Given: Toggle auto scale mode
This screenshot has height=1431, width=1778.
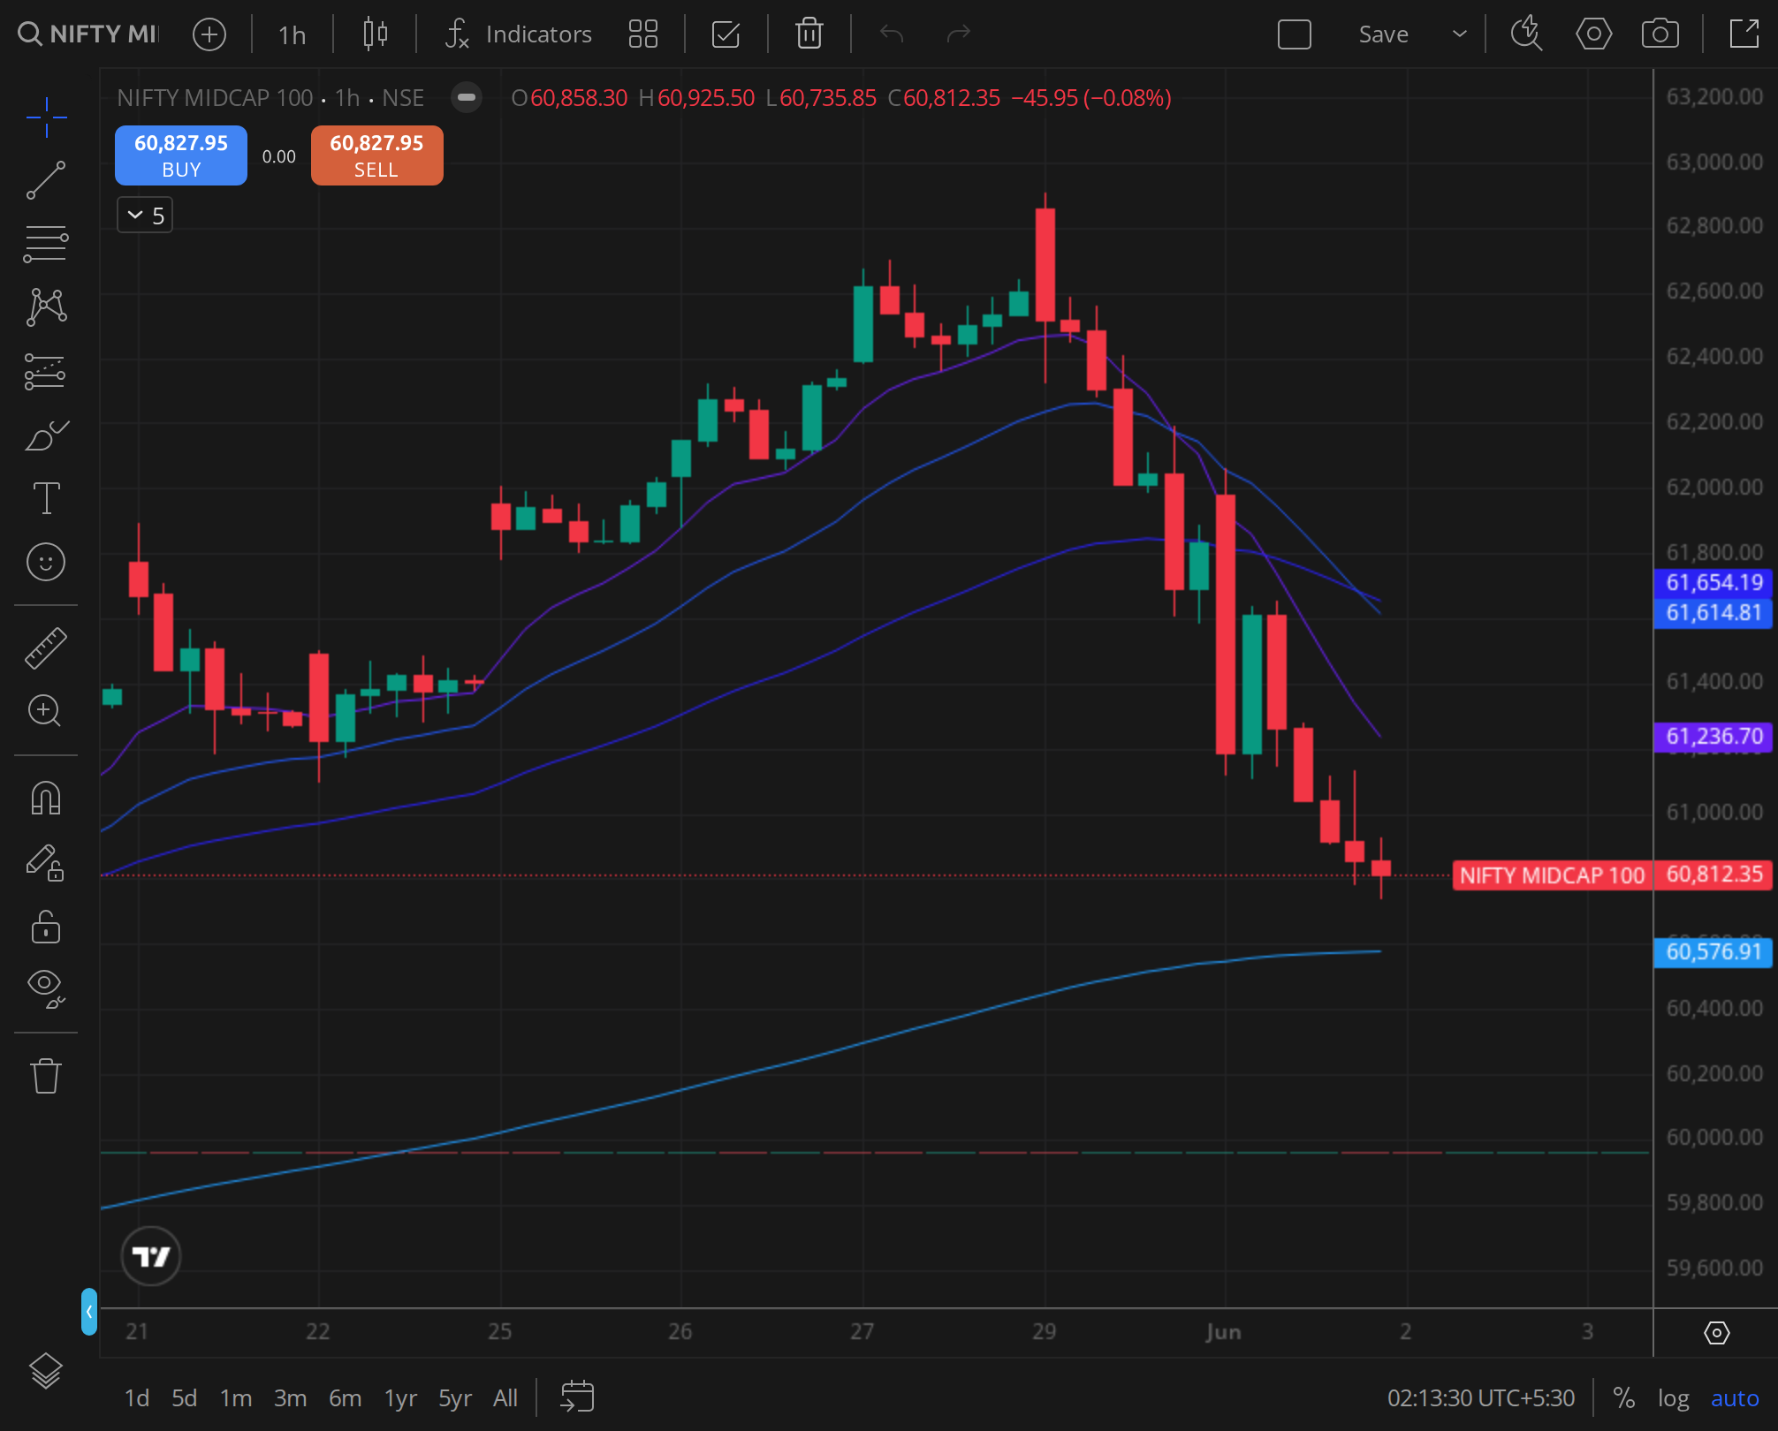Looking at the screenshot, I should [1735, 1398].
